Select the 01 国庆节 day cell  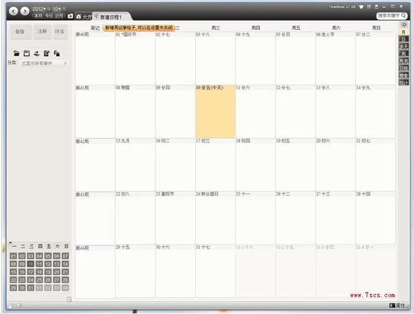(135, 58)
